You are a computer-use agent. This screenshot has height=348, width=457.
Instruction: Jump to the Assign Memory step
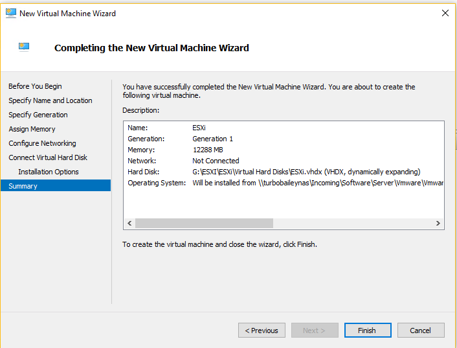(32, 129)
